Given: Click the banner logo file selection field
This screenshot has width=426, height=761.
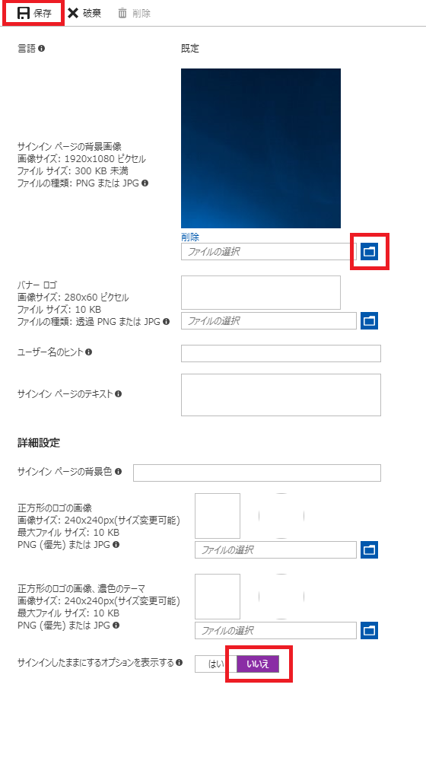Looking at the screenshot, I should tap(269, 321).
